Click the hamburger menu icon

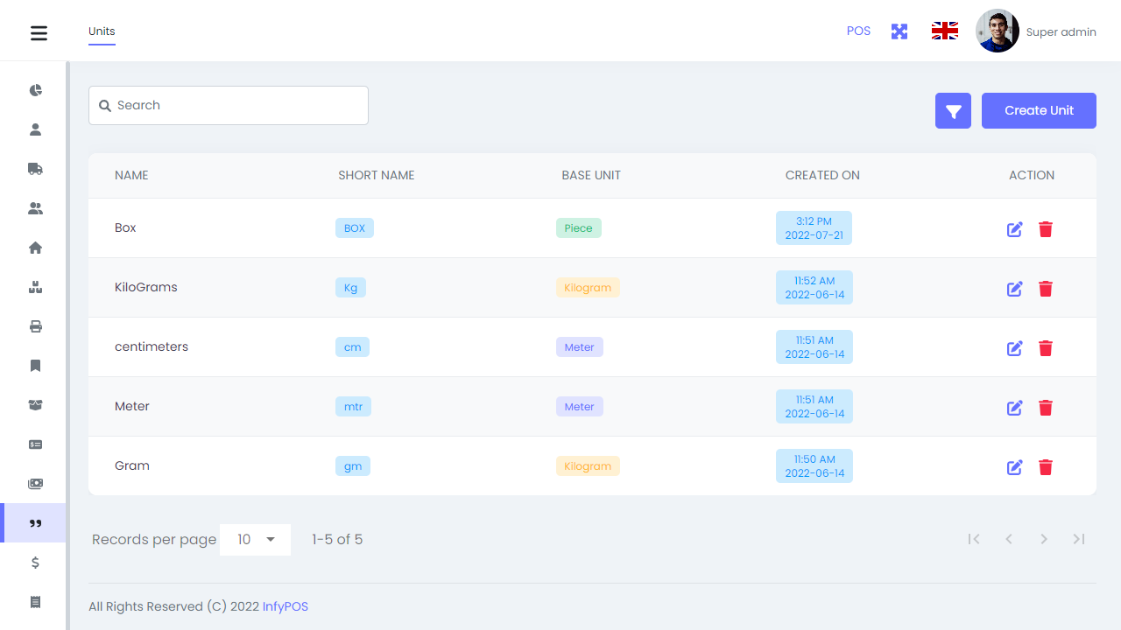[39, 33]
